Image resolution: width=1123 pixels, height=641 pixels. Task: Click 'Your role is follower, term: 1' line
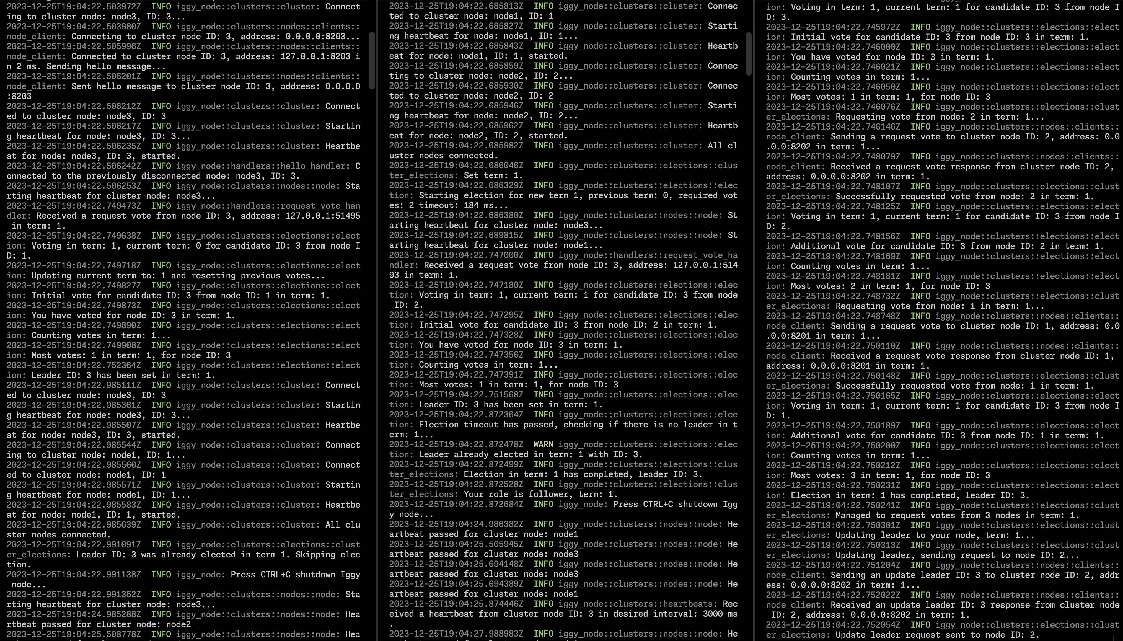click(540, 494)
